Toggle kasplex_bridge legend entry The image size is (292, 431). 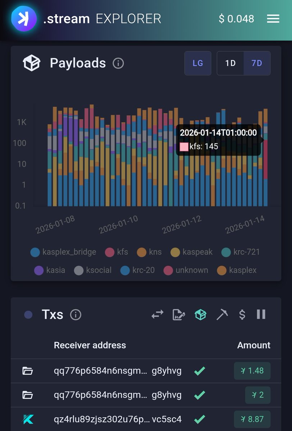click(x=63, y=252)
